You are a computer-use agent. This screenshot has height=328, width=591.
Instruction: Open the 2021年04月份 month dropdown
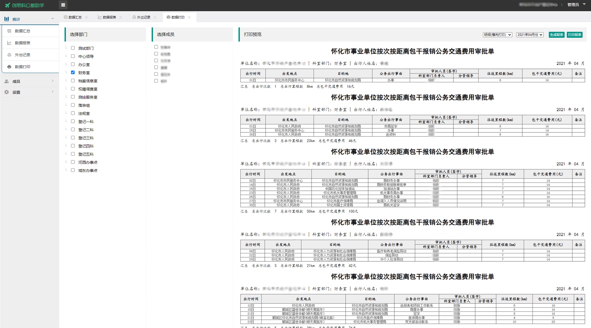530,35
